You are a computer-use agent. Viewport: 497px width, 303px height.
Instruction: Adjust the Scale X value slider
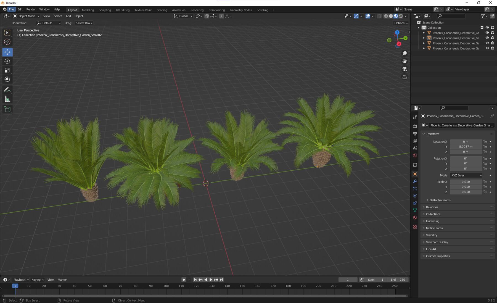click(466, 181)
